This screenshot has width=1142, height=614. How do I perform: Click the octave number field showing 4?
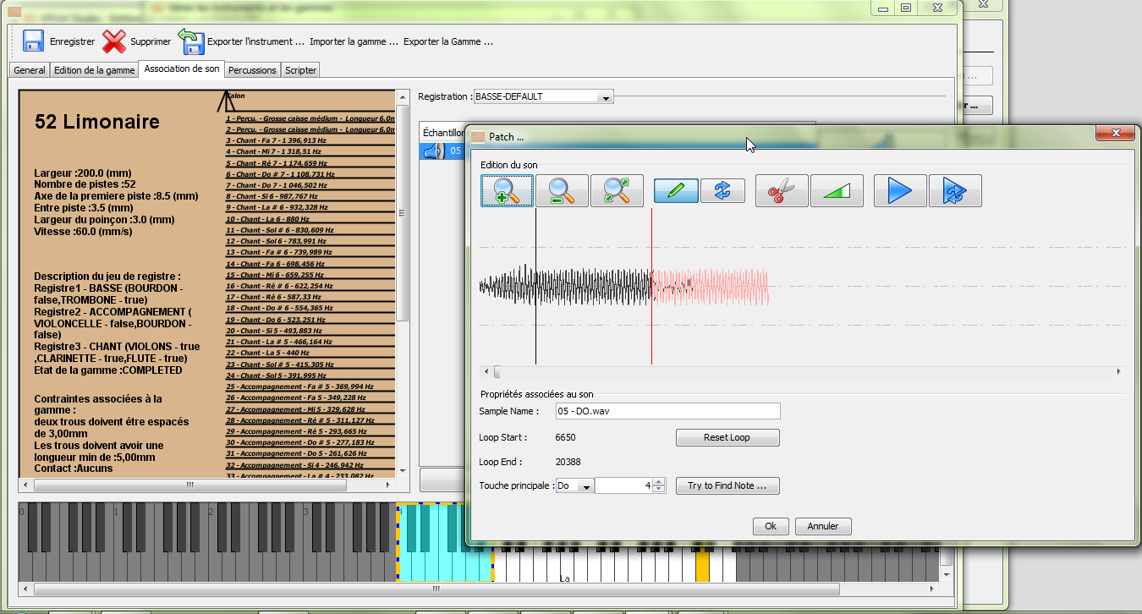pos(624,485)
